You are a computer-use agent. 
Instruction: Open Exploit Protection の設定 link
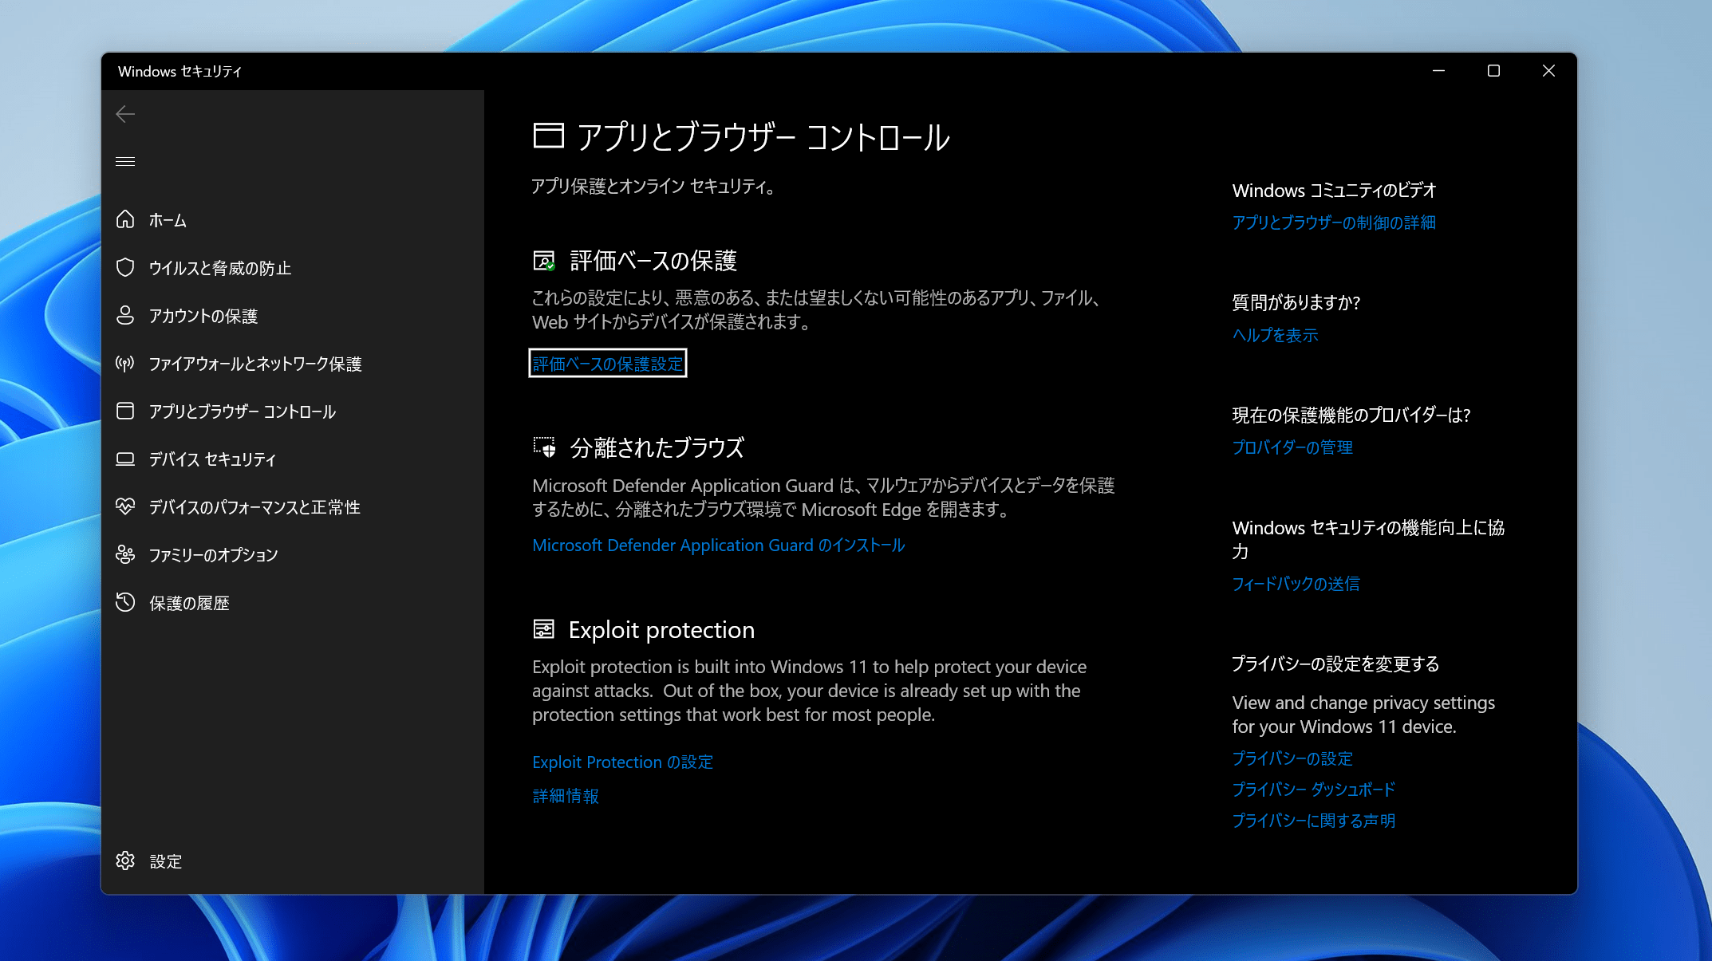[x=623, y=762]
